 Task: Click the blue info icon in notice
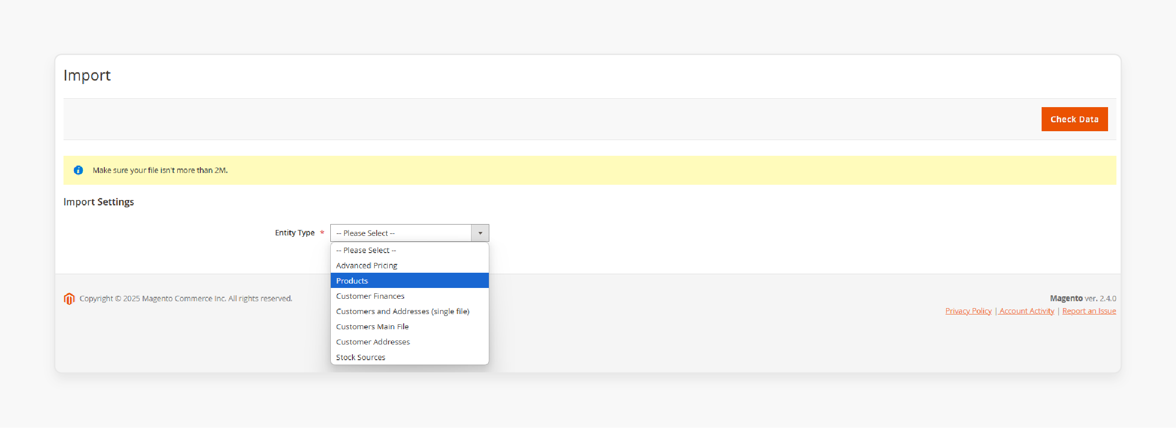coord(78,170)
